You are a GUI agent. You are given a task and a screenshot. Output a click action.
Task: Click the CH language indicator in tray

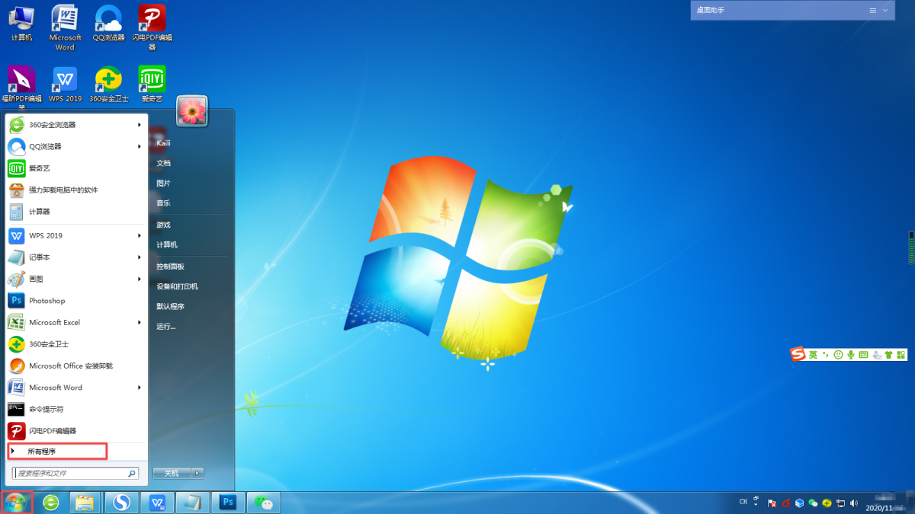(743, 502)
